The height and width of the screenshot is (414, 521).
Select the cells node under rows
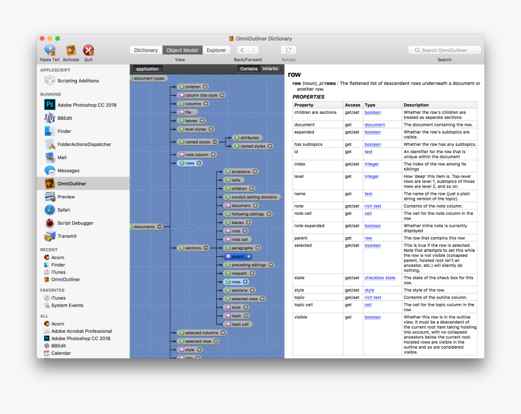[234, 180]
